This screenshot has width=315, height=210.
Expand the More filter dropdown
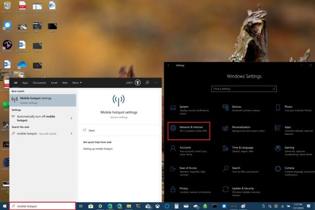pos(76,83)
